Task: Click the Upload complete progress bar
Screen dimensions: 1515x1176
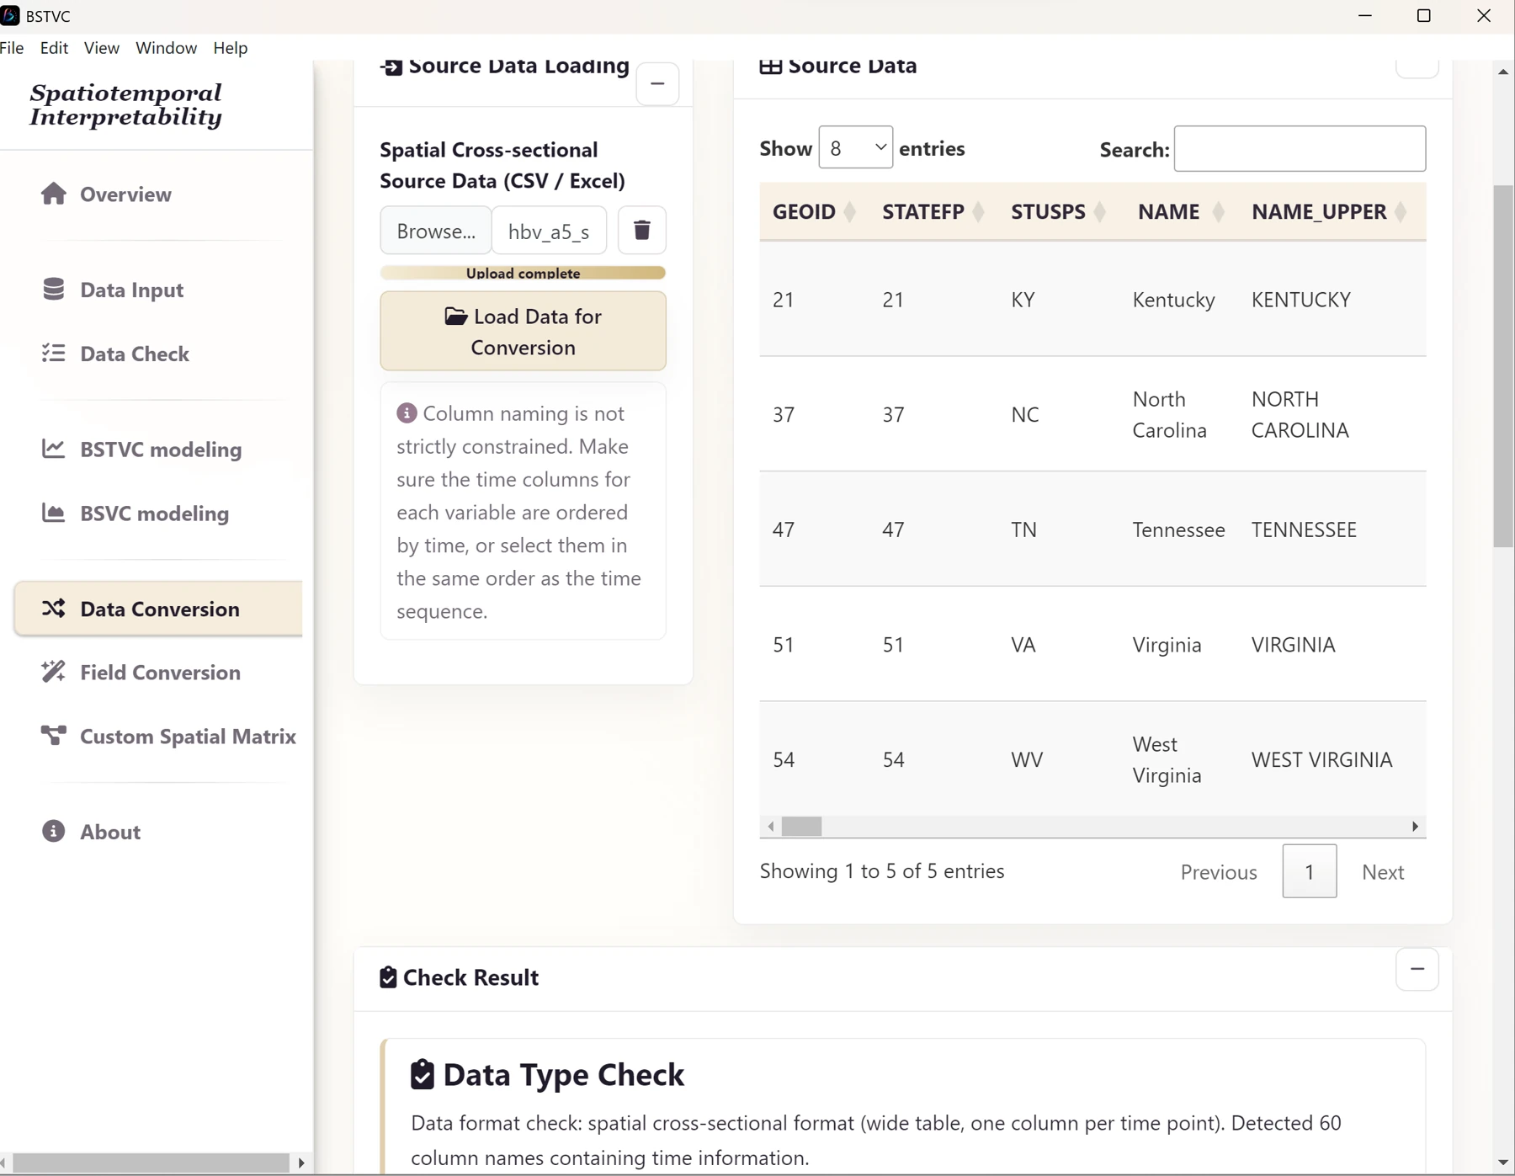Action: pyautogui.click(x=523, y=273)
